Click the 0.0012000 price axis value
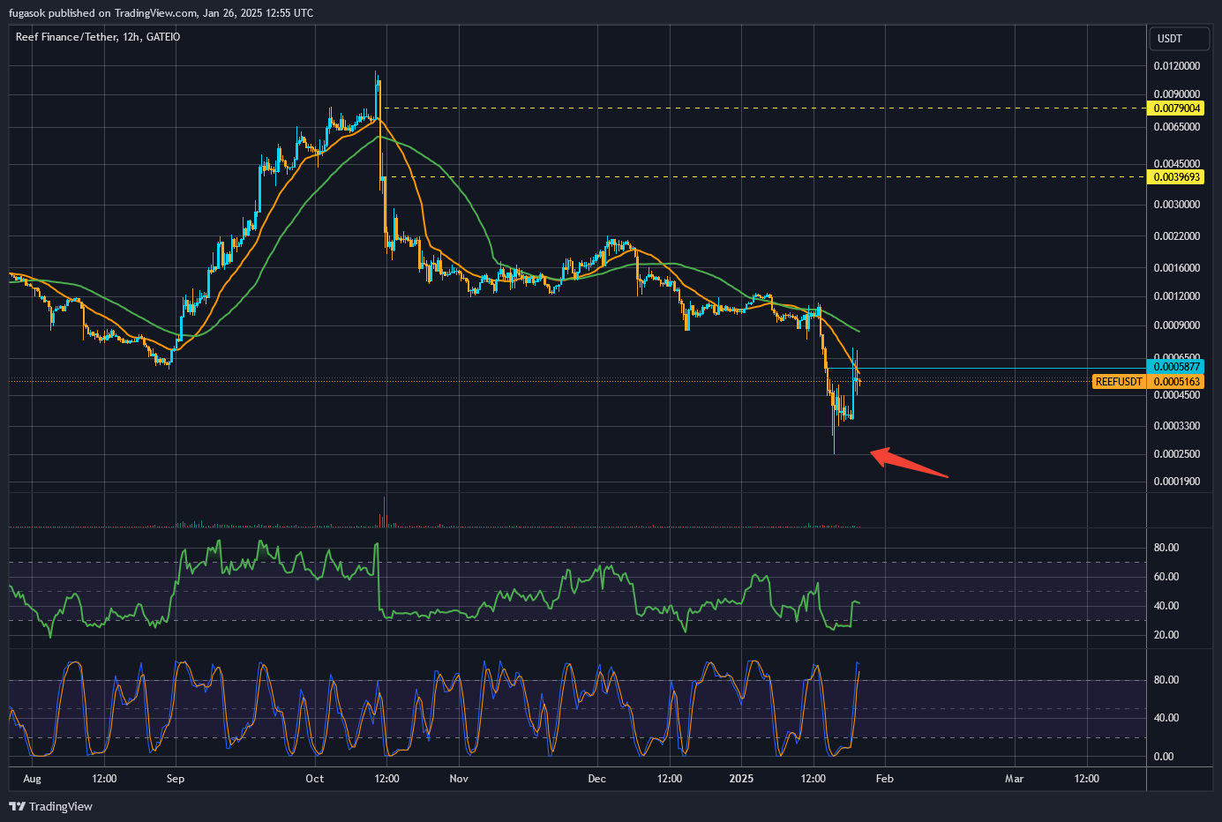This screenshot has height=822, width=1222. 1177,296
